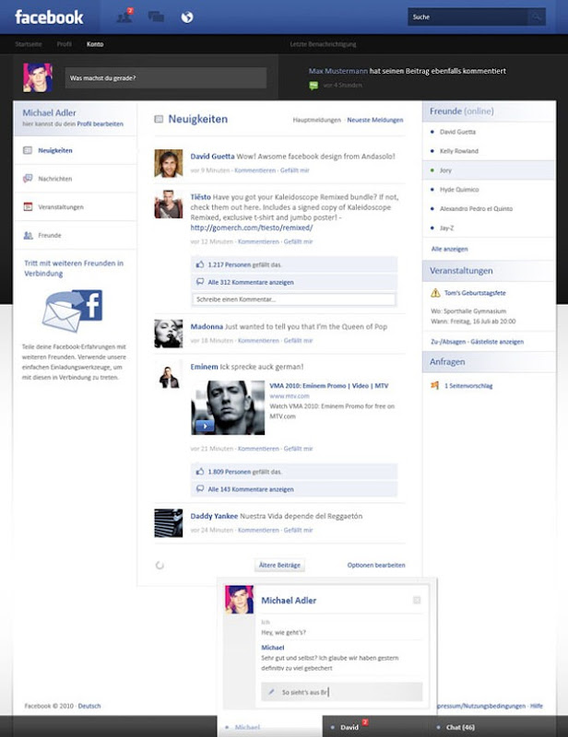Select Jory in online friends list
The height and width of the screenshot is (737, 568).
[489, 170]
